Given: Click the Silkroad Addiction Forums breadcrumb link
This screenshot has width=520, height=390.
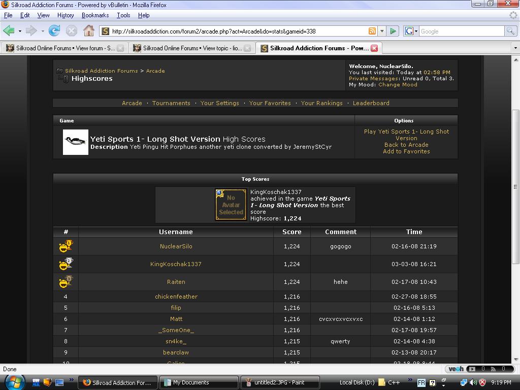Looking at the screenshot, I should (101, 71).
